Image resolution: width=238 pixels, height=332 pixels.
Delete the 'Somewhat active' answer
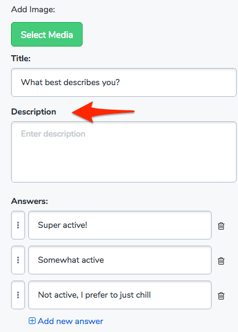[x=221, y=261]
